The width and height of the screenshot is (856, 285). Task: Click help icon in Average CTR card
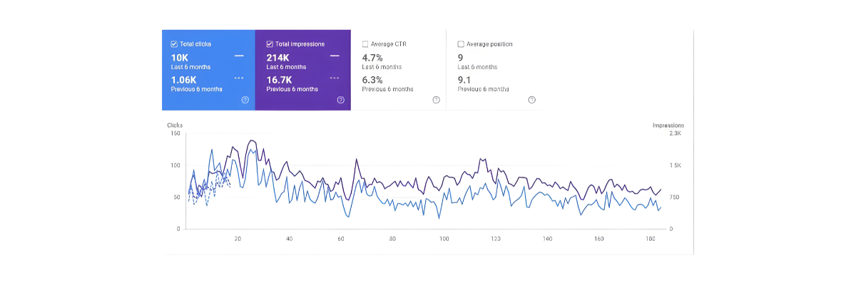[x=436, y=100]
